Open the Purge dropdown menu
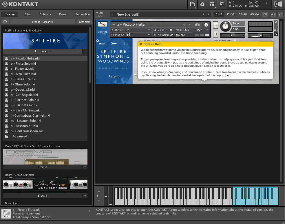This screenshot has height=224, width=285. coord(207,30)
